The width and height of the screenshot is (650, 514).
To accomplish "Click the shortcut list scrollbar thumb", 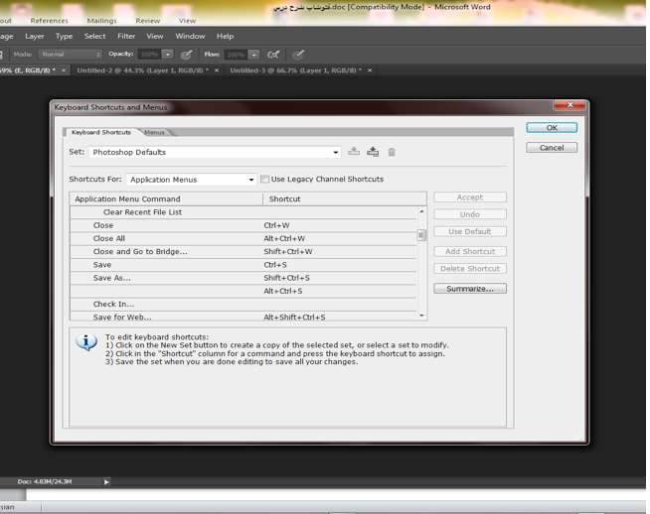I will 421,235.
